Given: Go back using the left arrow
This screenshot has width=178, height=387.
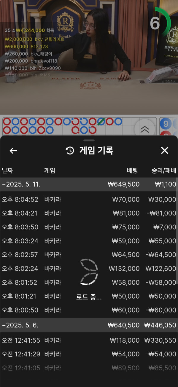Looking at the screenshot, I should pyautogui.click(x=13, y=151).
